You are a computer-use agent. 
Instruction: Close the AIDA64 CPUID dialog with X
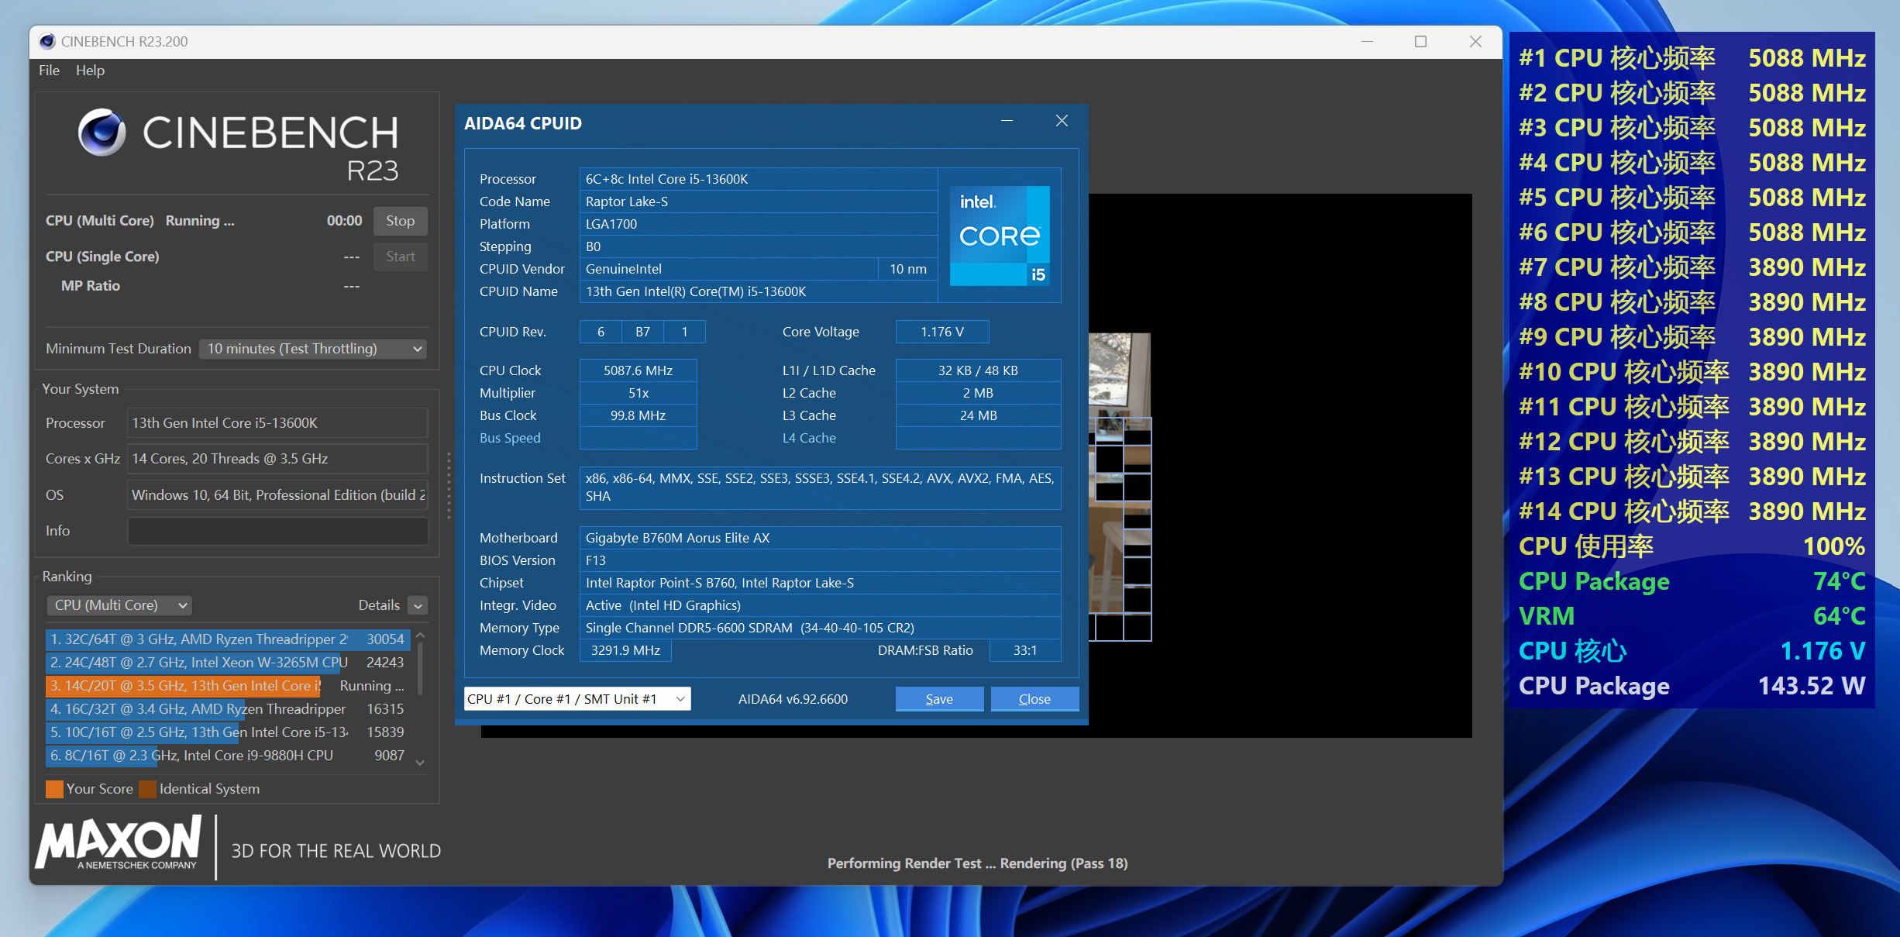point(1062,121)
